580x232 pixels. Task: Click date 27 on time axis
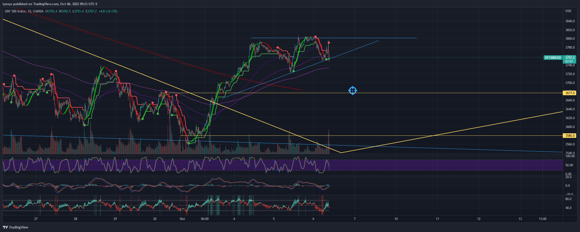click(36, 219)
